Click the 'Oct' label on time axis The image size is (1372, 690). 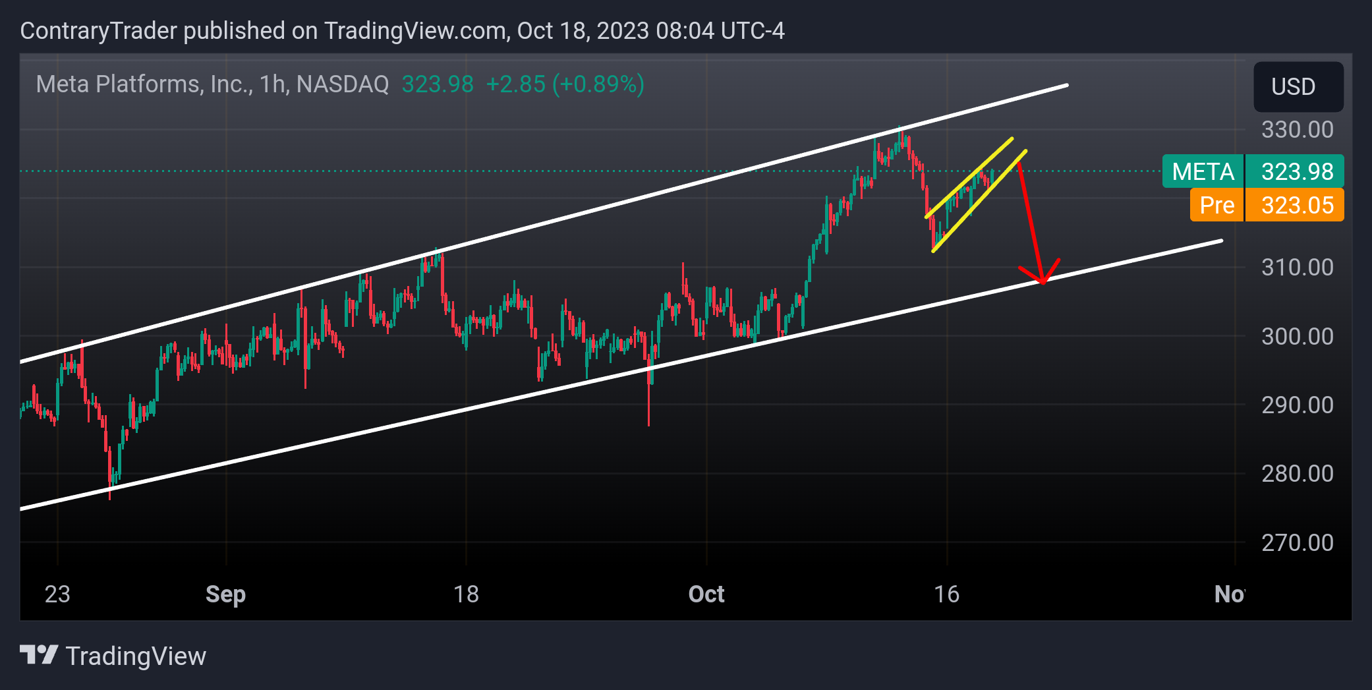pyautogui.click(x=706, y=594)
